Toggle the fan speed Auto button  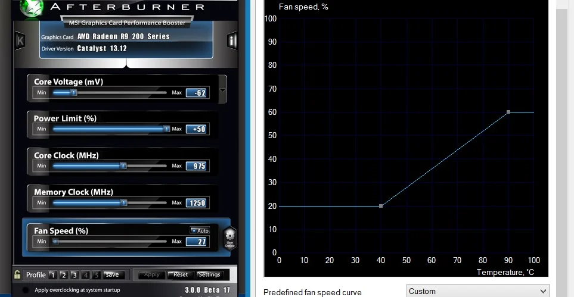pyautogui.click(x=200, y=230)
